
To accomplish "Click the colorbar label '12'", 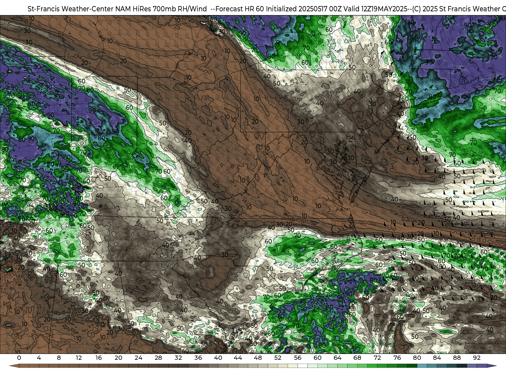I will pos(79,358).
